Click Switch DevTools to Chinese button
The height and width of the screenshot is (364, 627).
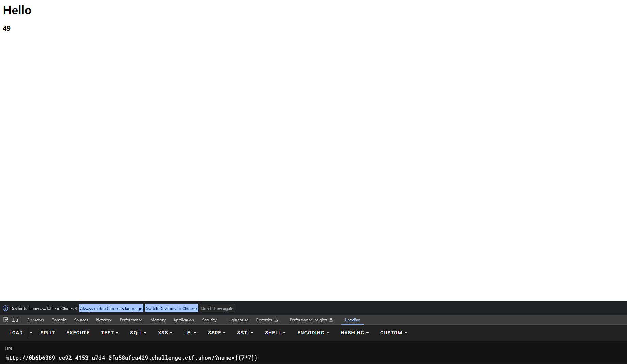pyautogui.click(x=171, y=308)
